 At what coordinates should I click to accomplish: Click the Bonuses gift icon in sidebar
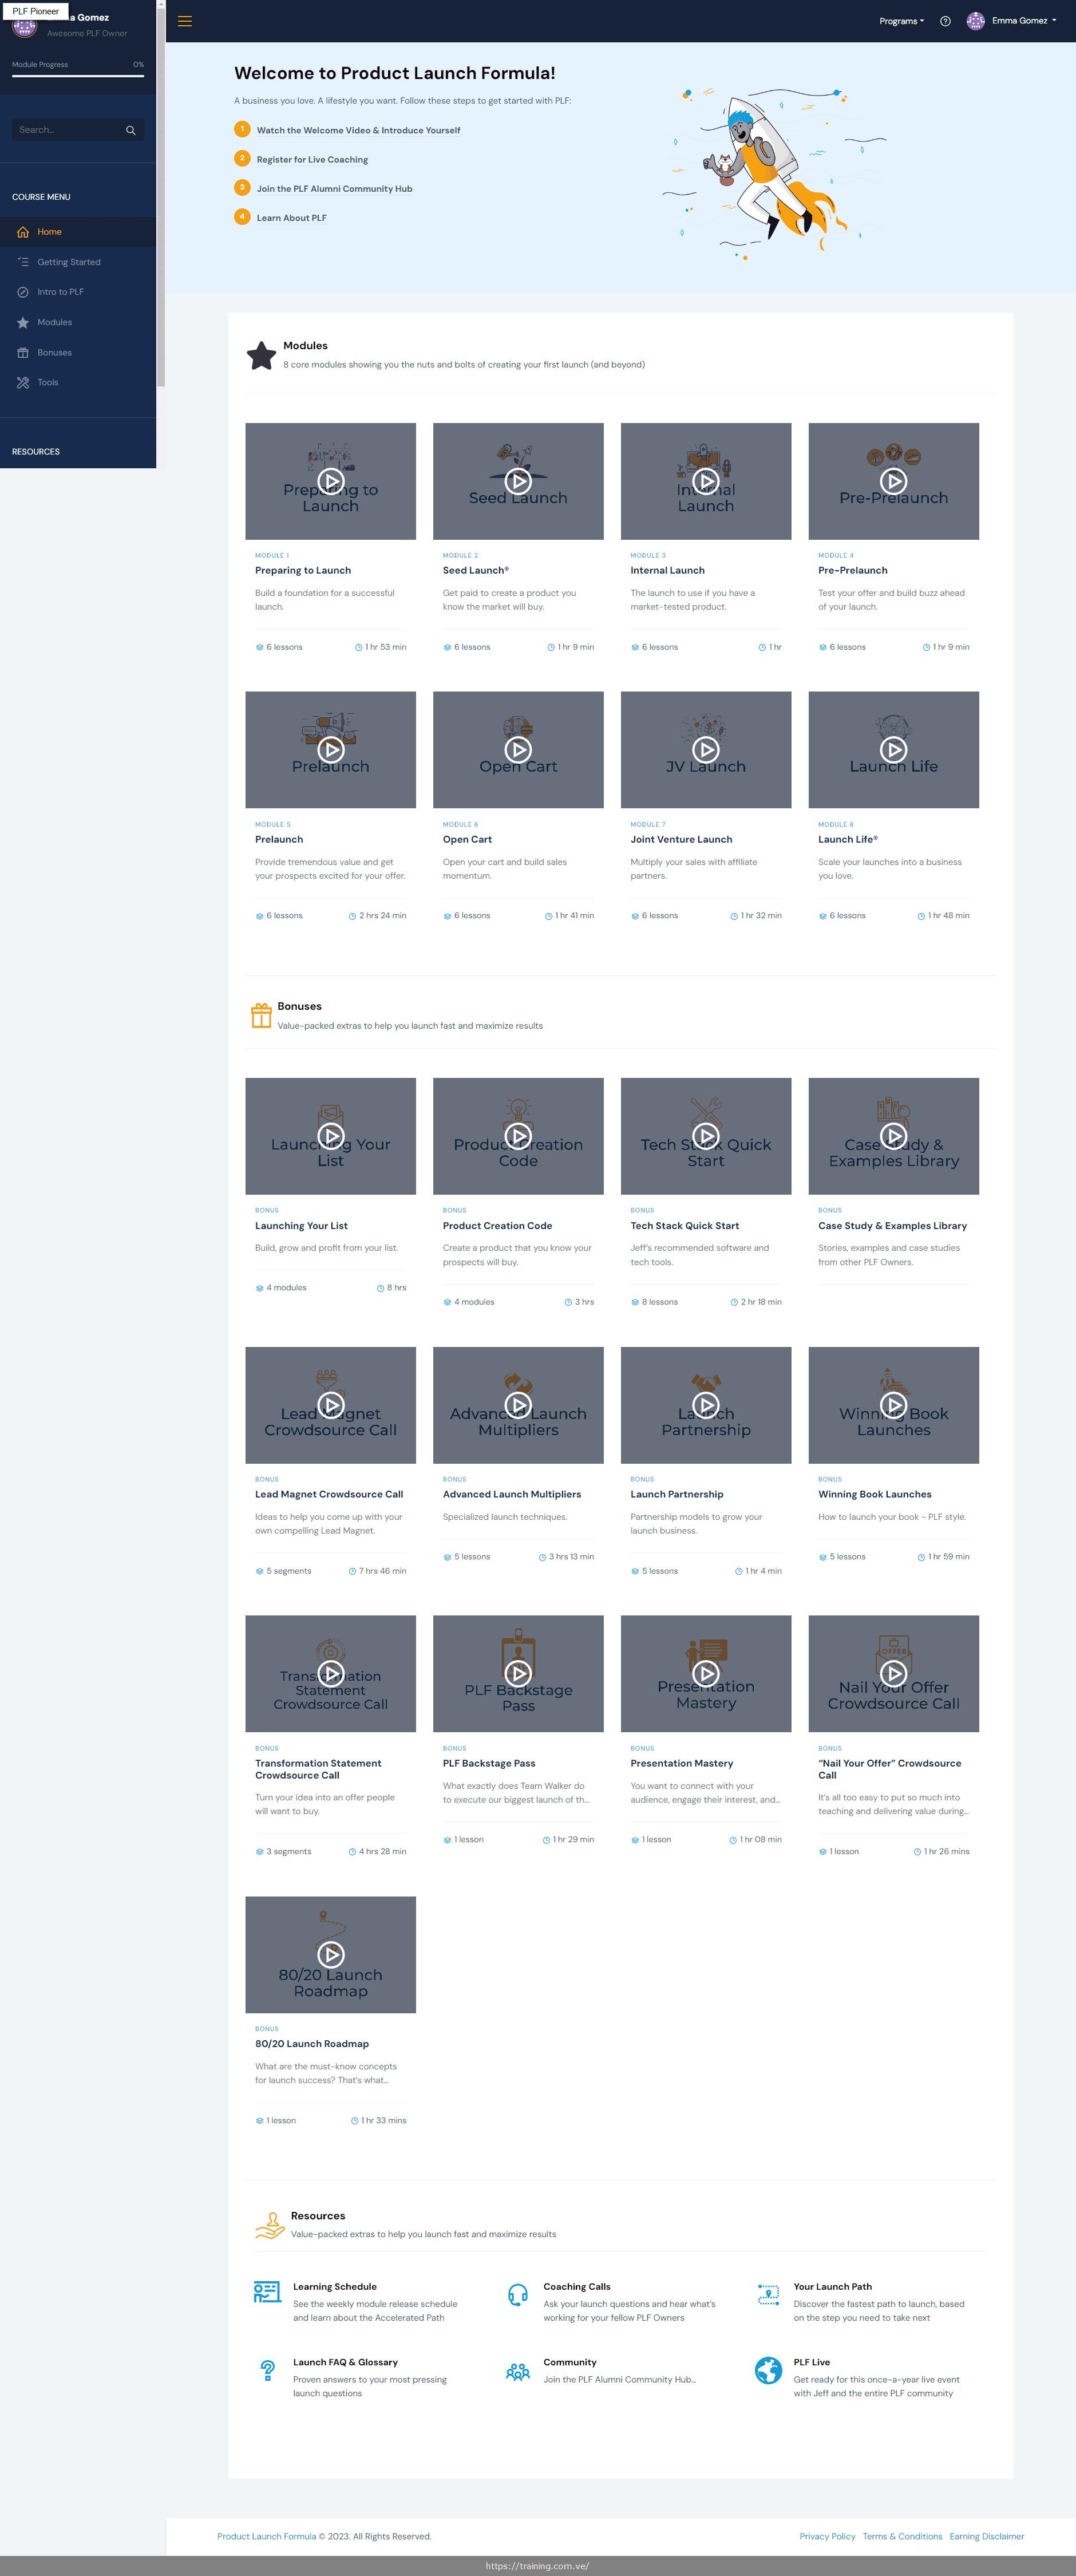point(23,352)
